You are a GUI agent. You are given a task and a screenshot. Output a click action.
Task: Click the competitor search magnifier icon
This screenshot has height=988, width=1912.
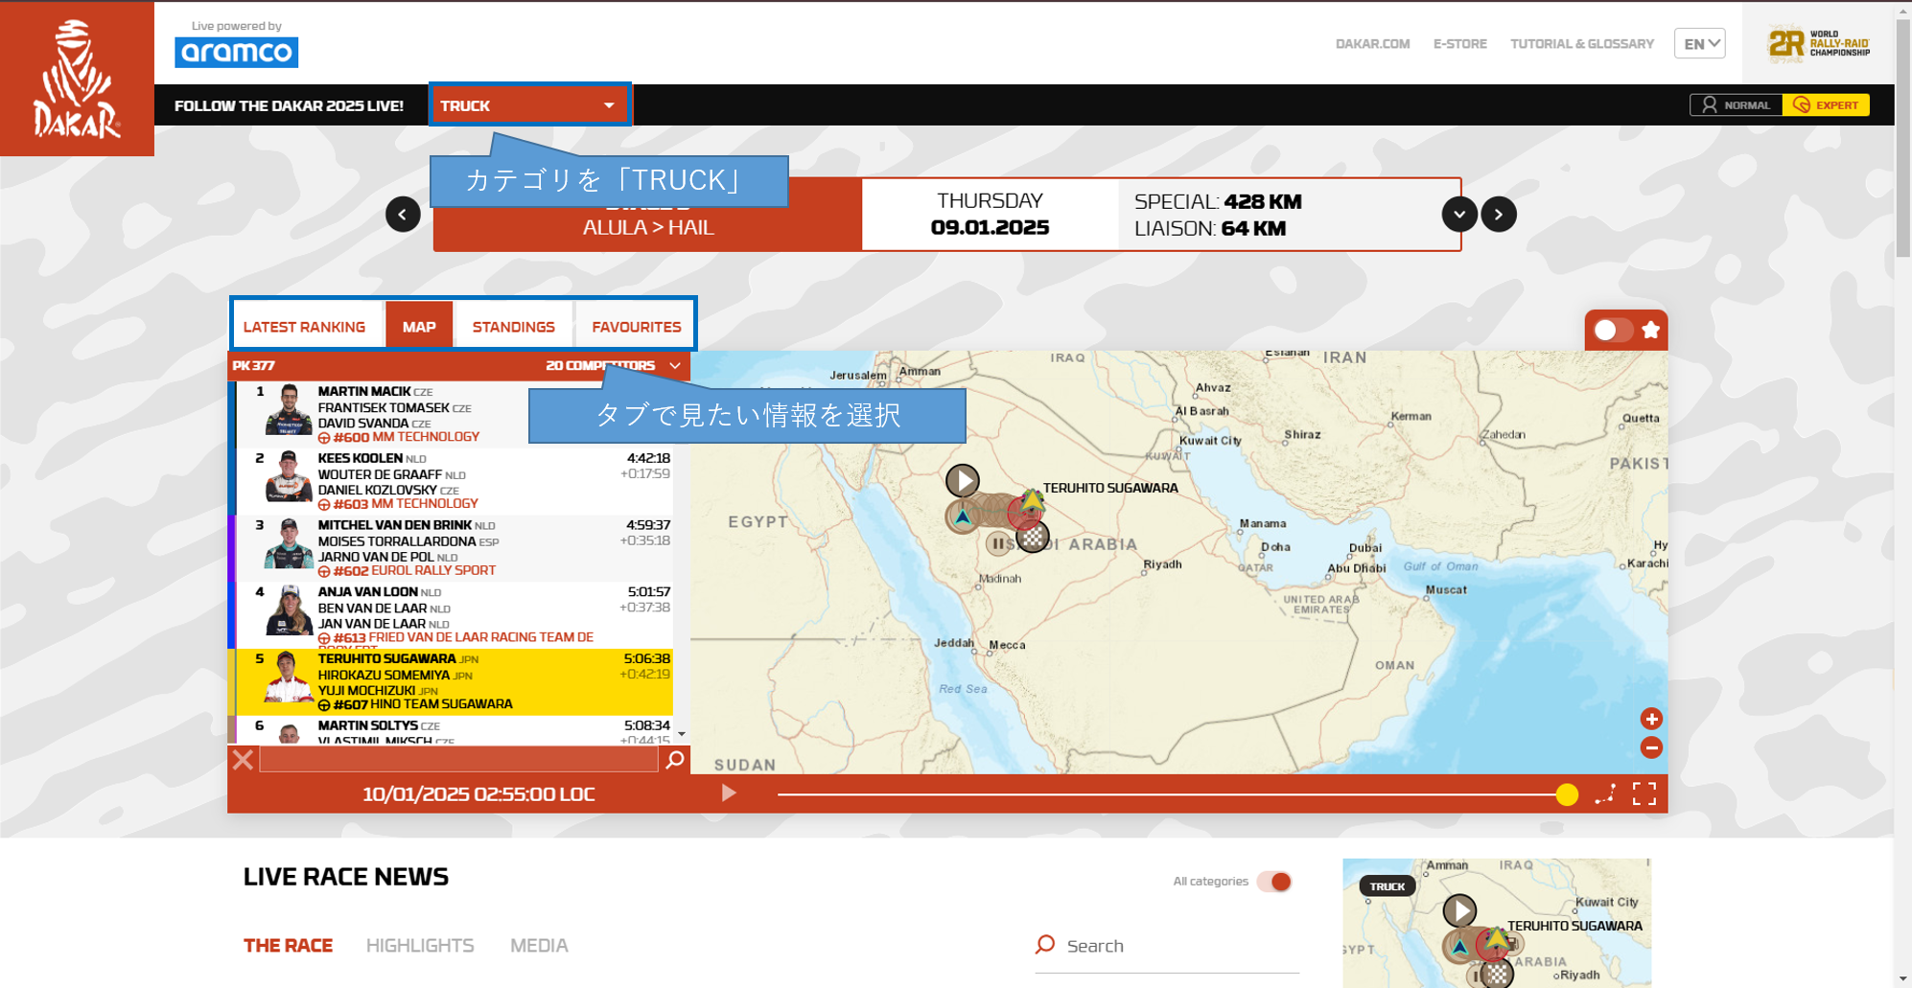click(x=675, y=760)
